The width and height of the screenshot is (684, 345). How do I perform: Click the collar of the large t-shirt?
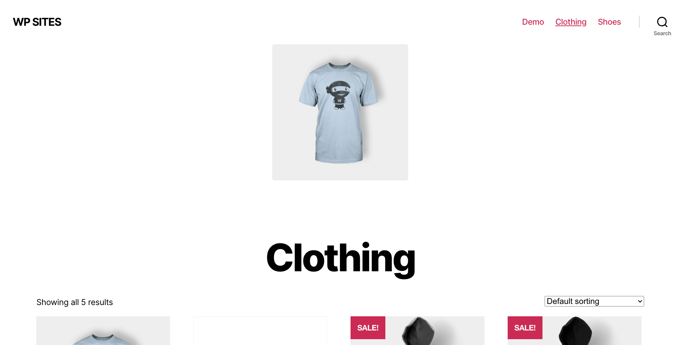click(340, 66)
